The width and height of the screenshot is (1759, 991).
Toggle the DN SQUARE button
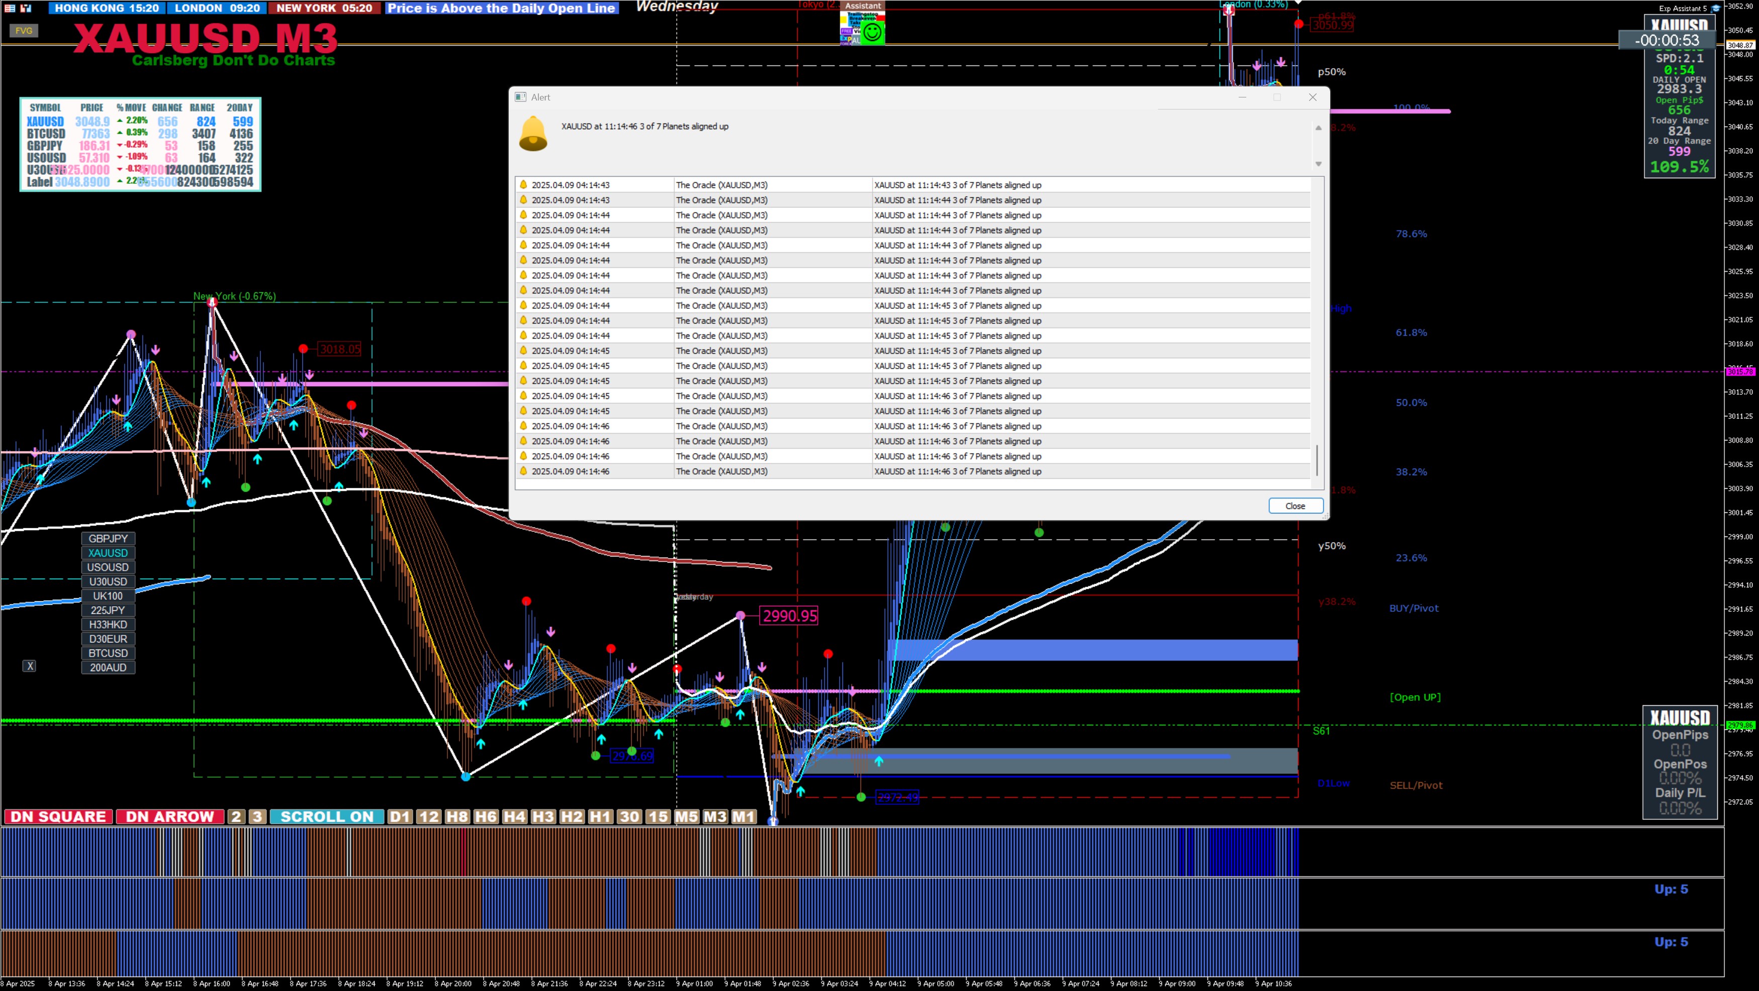(58, 816)
